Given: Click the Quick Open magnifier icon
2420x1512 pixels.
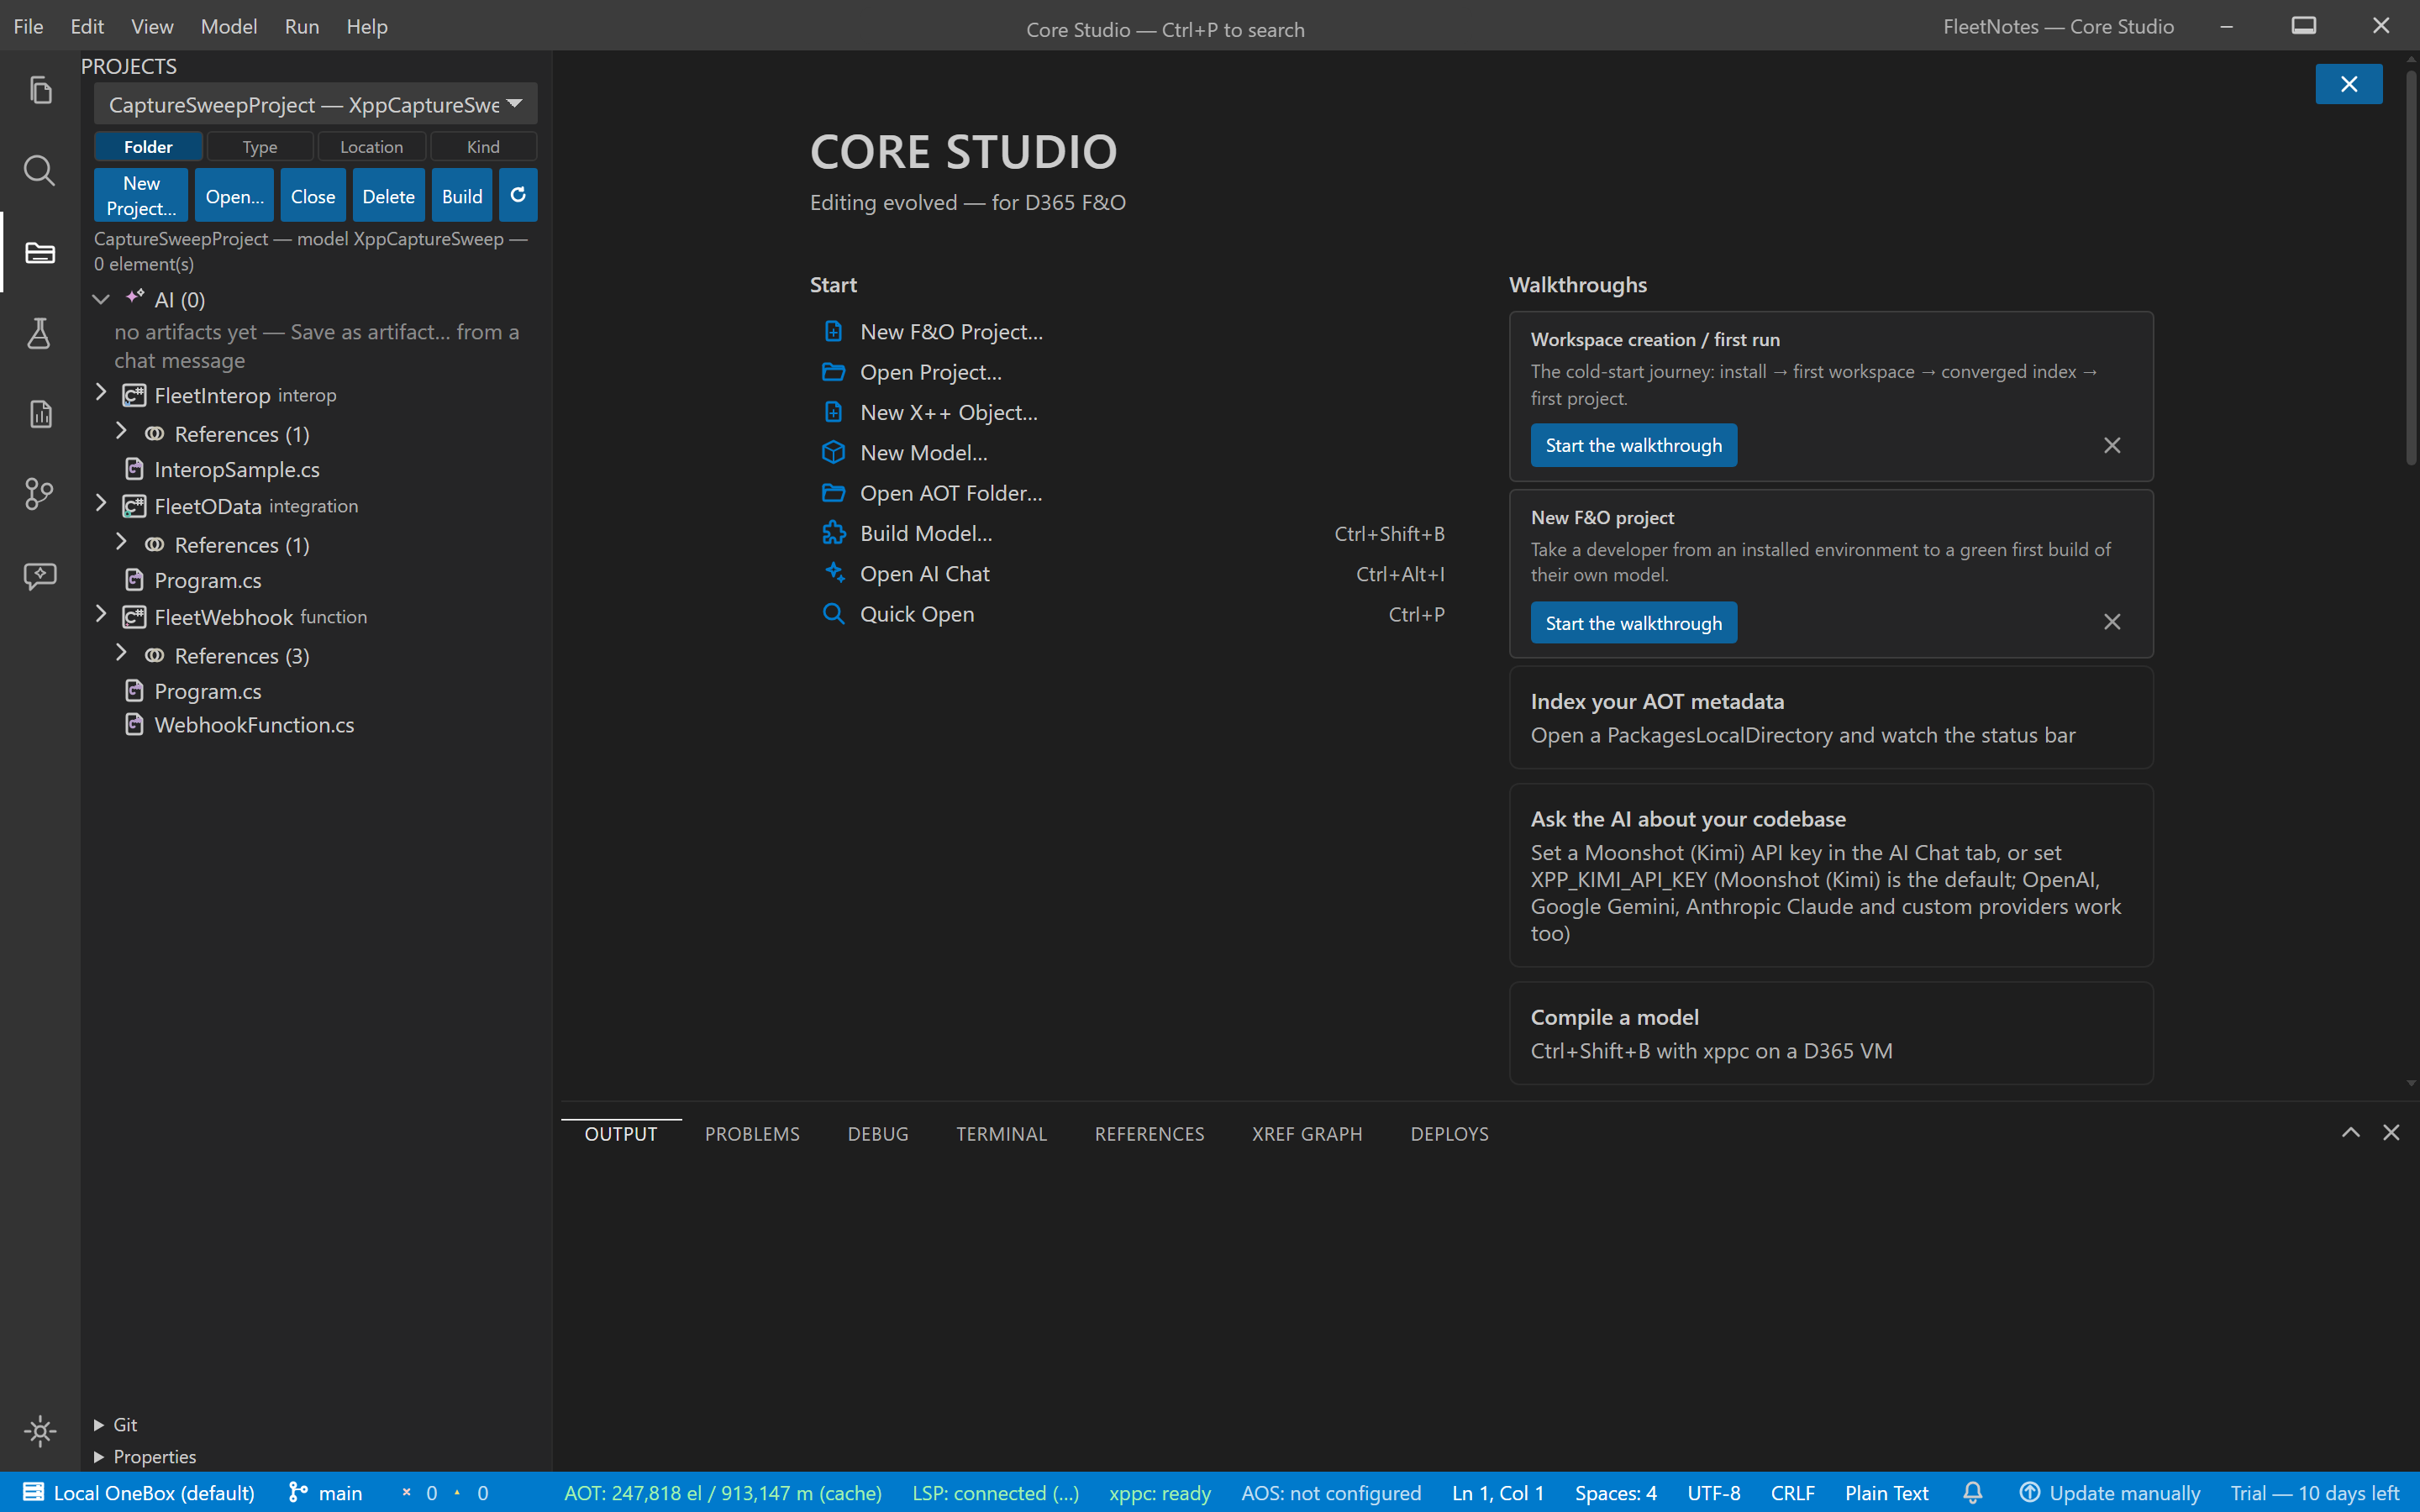Looking at the screenshot, I should (833, 613).
